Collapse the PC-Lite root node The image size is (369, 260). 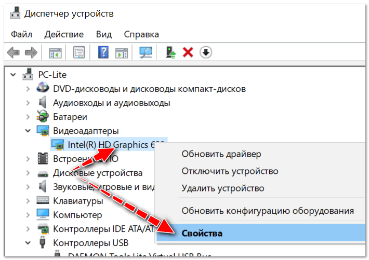(x=13, y=75)
